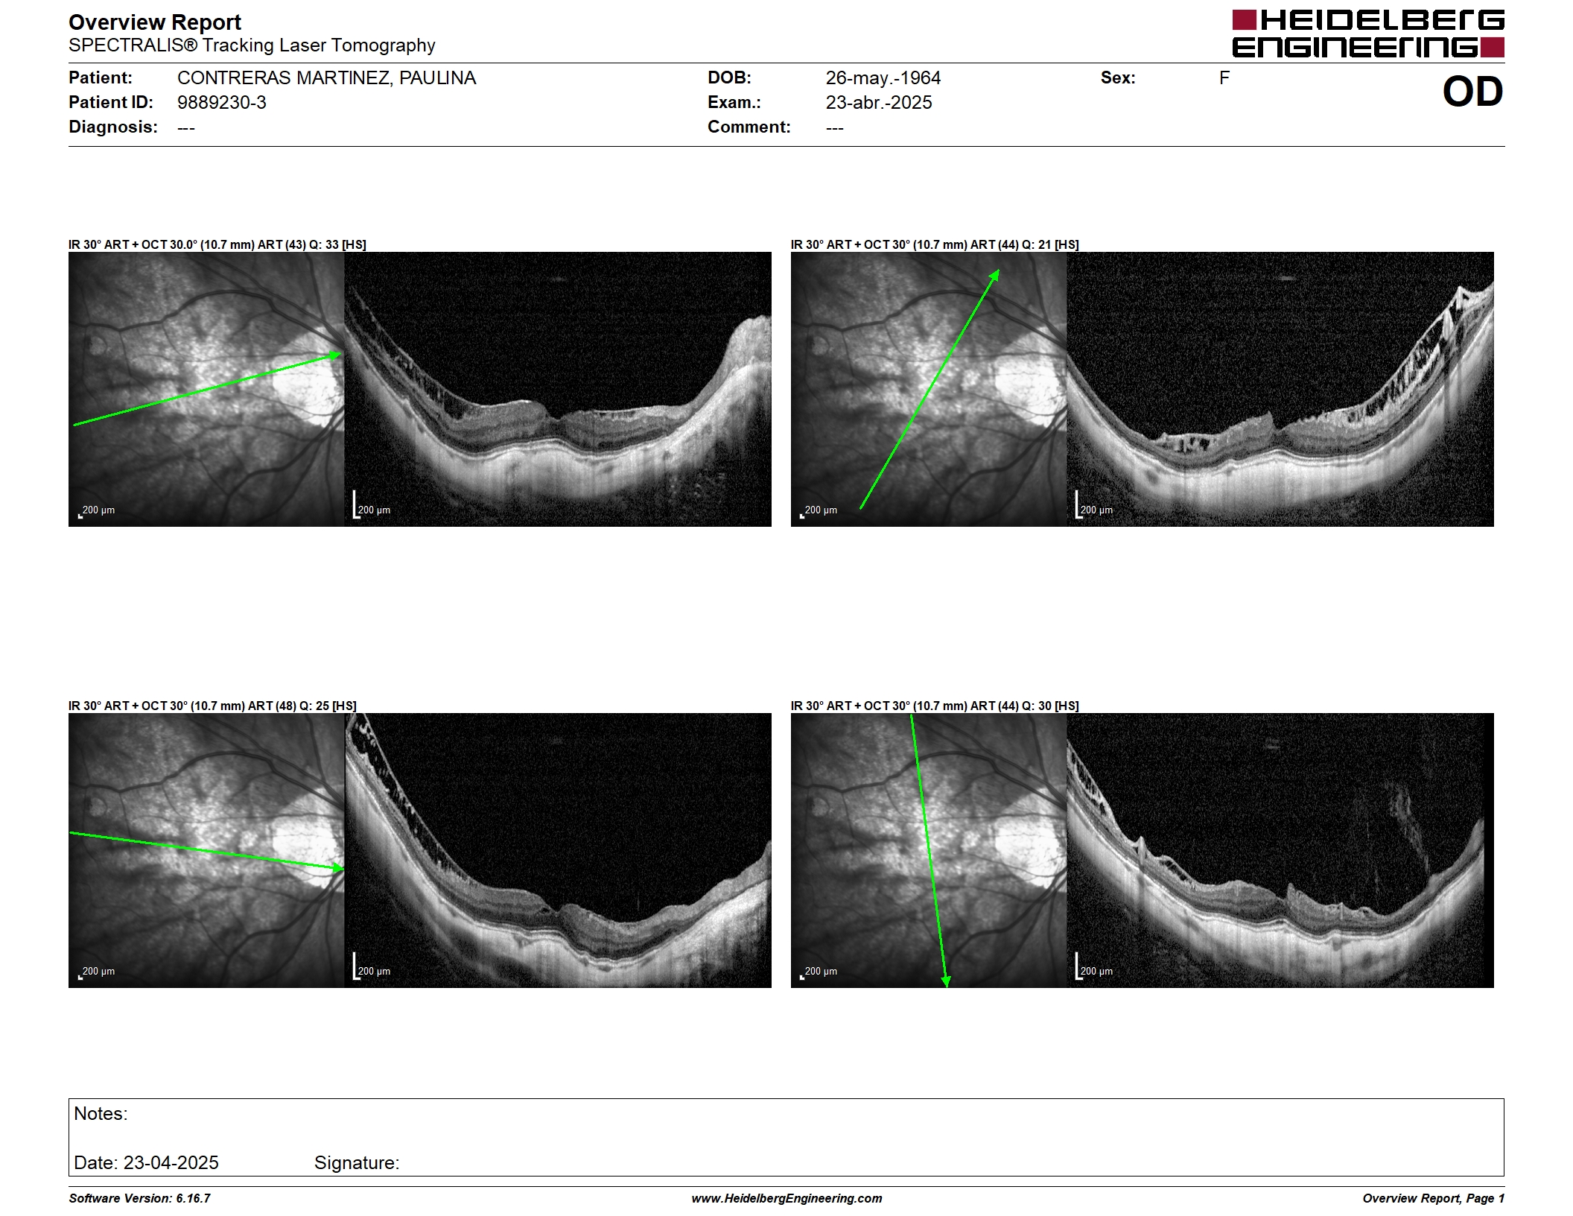Click the Diagnosis label

click(x=113, y=127)
